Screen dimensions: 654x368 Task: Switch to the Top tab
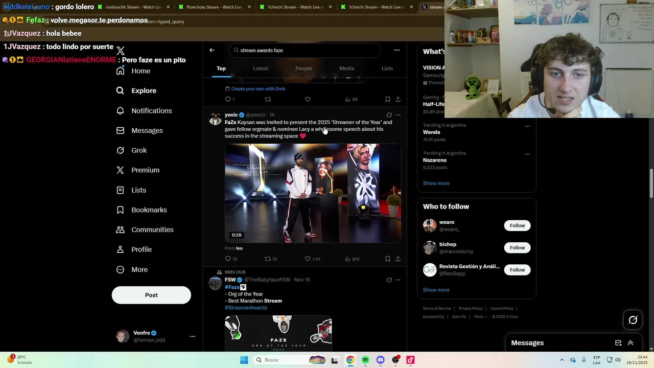(221, 68)
